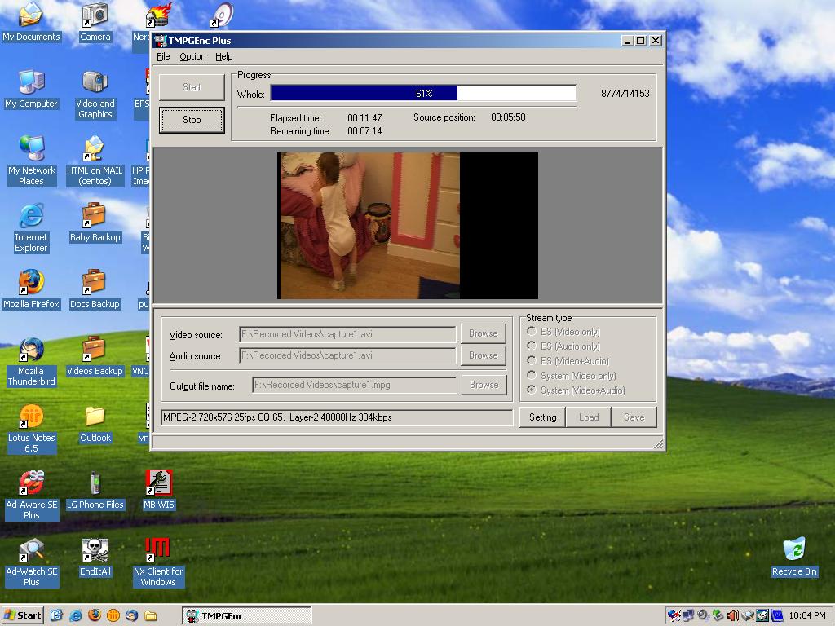Screen dimensions: 835x626
Task: Launch Lotus Notes 6.5 from the desktop
Action: pos(32,429)
